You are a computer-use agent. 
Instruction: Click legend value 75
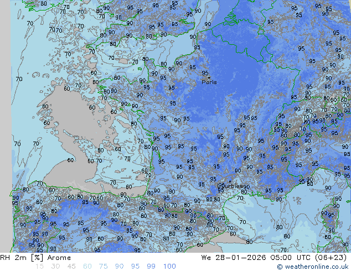coord(103,267)
